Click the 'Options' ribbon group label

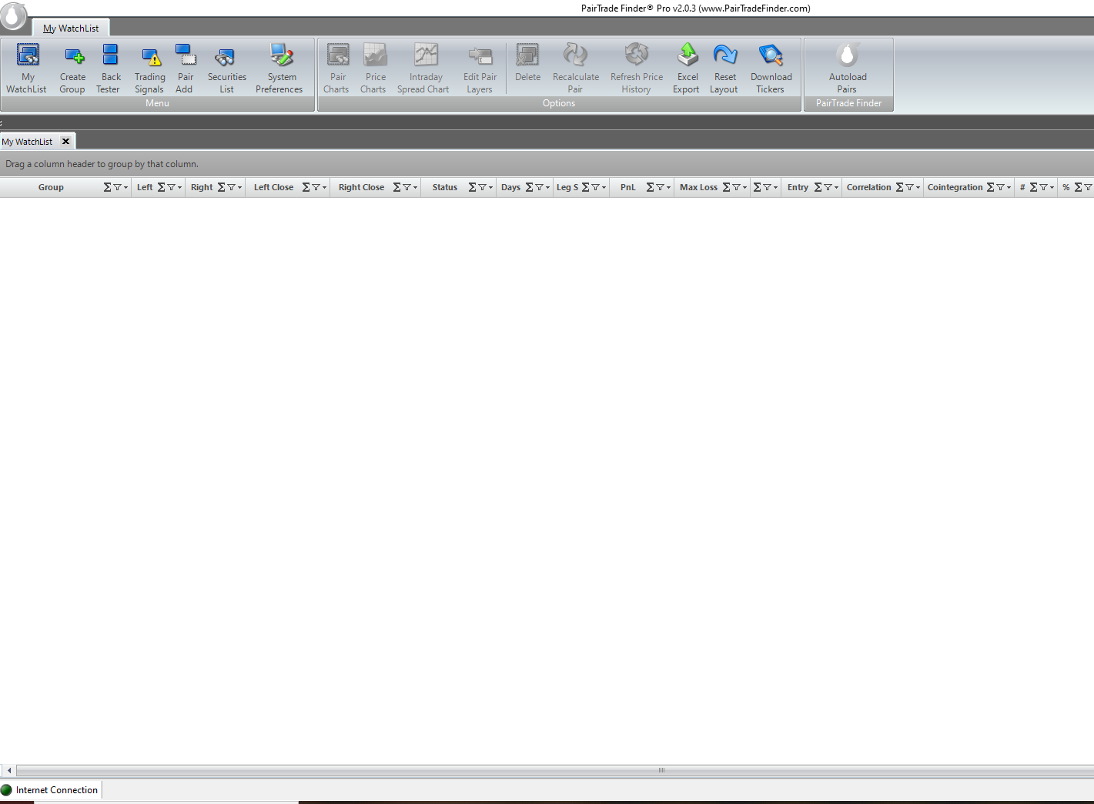point(559,103)
